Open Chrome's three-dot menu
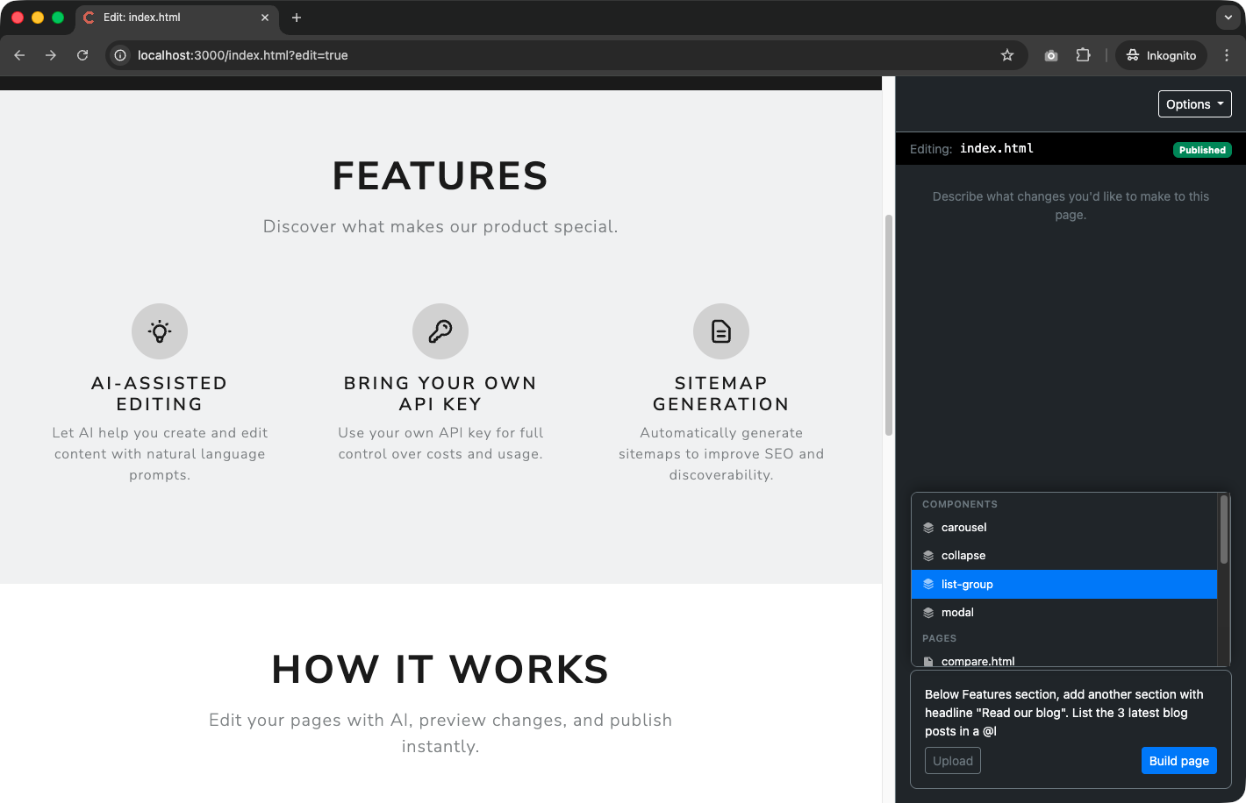Viewport: 1246px width, 803px height. point(1227,54)
